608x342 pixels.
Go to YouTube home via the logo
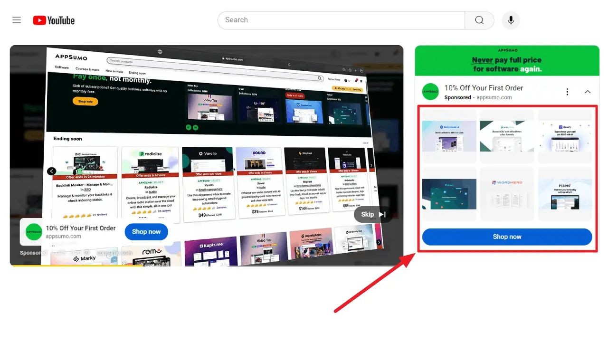54,20
